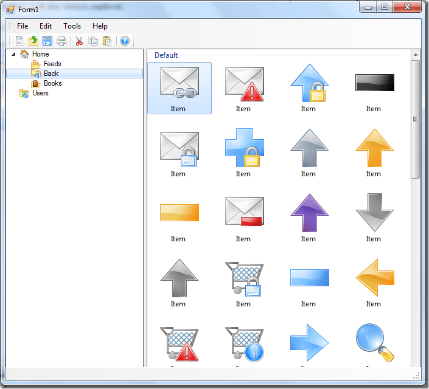Viewport: 429px width, 389px height.
Task: Click the Save floppy disk icon
Action: (47, 41)
